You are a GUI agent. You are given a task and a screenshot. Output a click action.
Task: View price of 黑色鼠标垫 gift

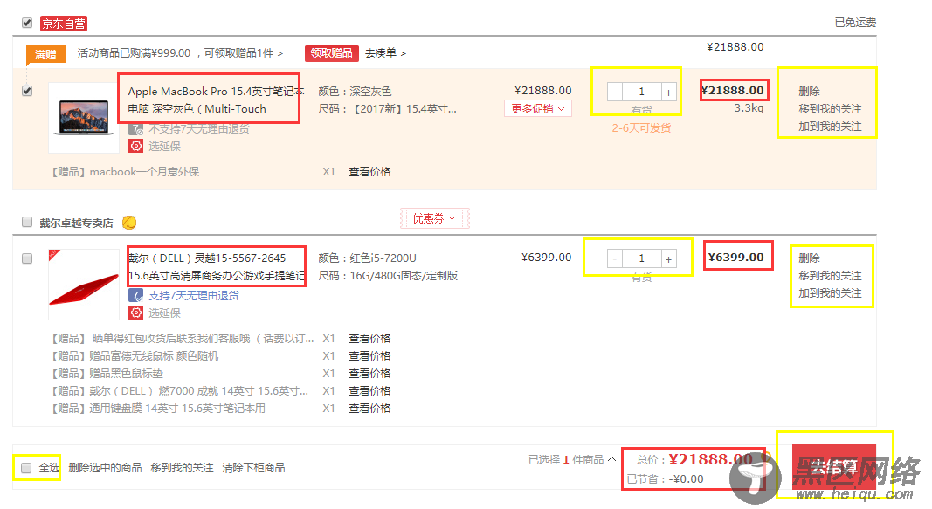coord(369,374)
